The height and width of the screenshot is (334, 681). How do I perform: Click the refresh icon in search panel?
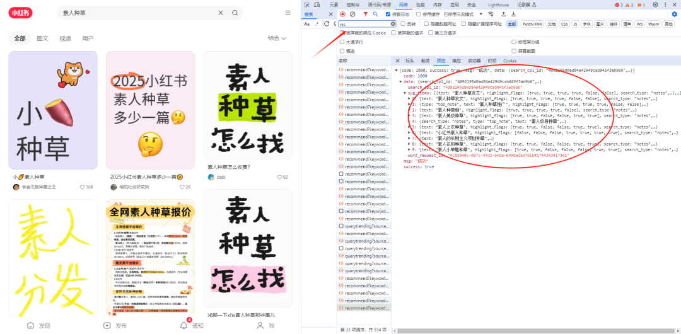click(x=327, y=24)
